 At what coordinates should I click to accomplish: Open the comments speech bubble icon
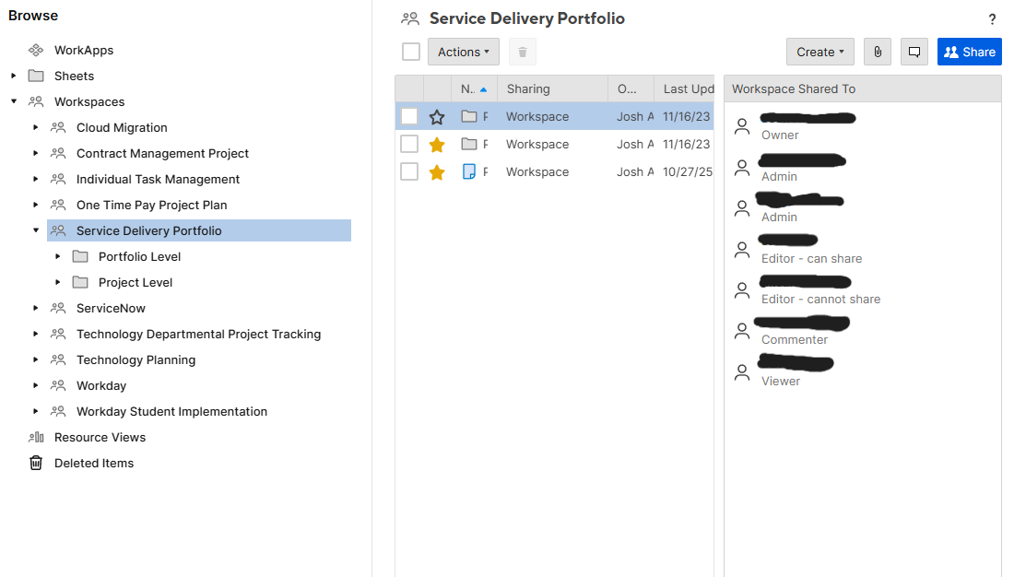914,52
